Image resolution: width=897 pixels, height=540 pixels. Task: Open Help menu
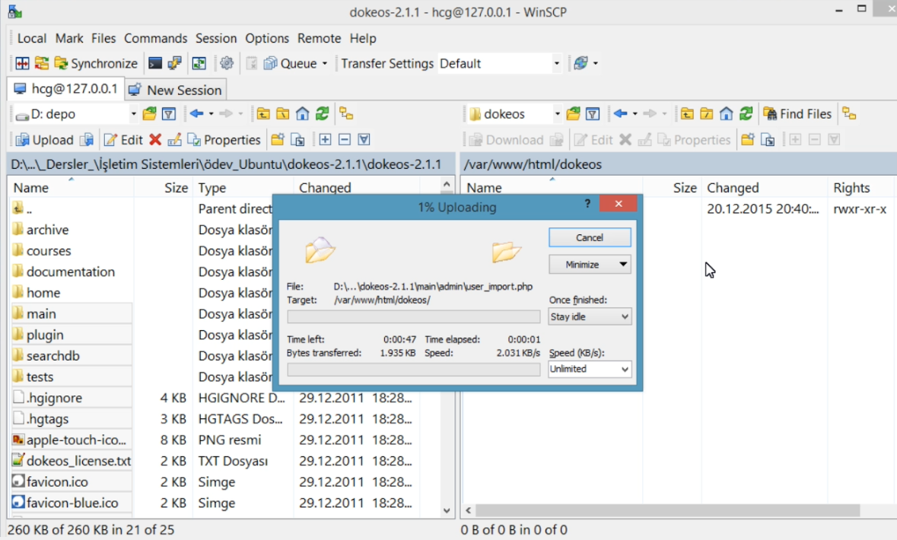pyautogui.click(x=363, y=38)
